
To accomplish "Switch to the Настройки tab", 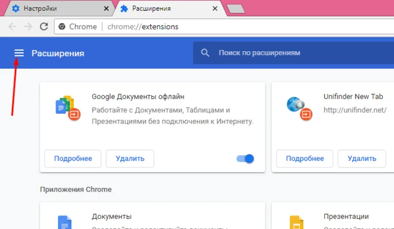I will coord(59,9).
